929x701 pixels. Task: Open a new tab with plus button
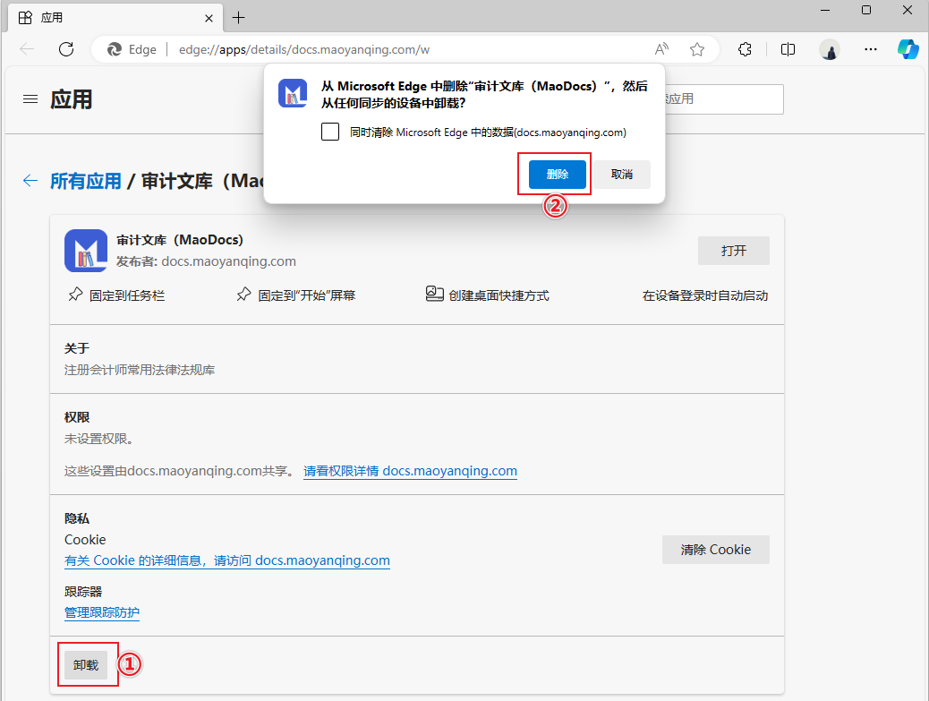[x=239, y=18]
